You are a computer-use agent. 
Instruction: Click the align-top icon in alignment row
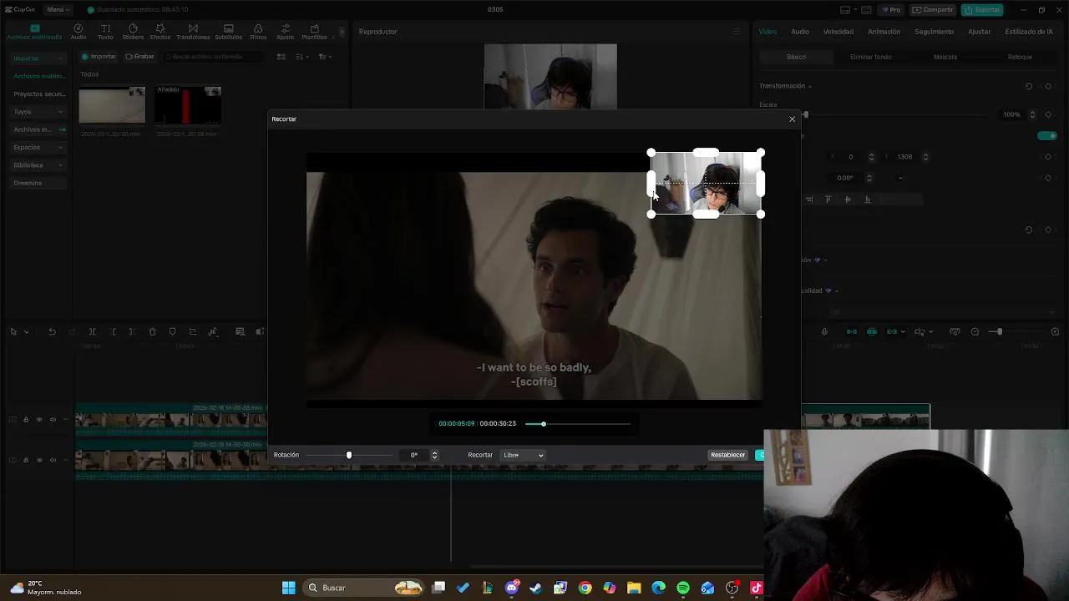(828, 199)
